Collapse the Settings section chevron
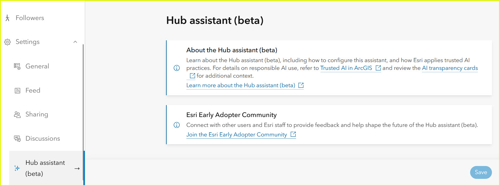Image resolution: width=500 pixels, height=186 pixels. (x=75, y=42)
